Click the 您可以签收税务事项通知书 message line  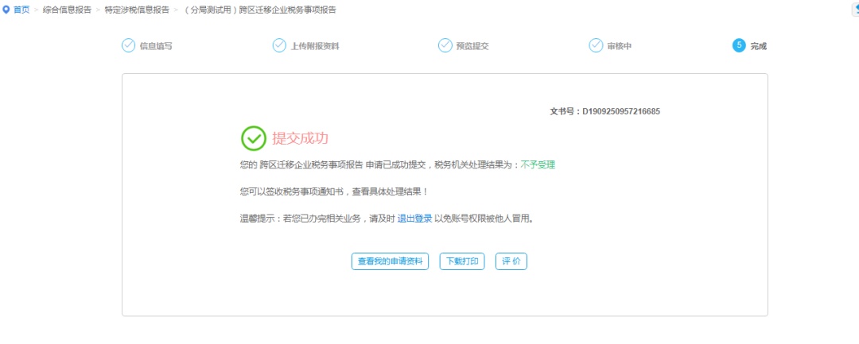[x=334, y=192]
